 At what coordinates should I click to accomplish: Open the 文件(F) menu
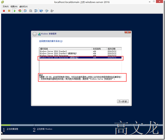click(6, 7)
